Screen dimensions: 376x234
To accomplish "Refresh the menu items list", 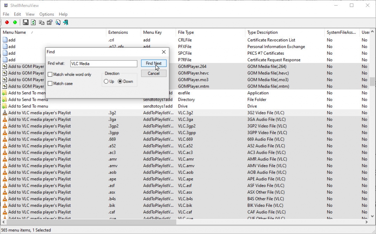I will click(33, 22).
